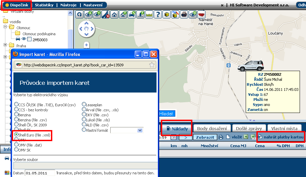Select Leaseplan radio option
The height and width of the screenshot is (177, 306).
click(84, 104)
